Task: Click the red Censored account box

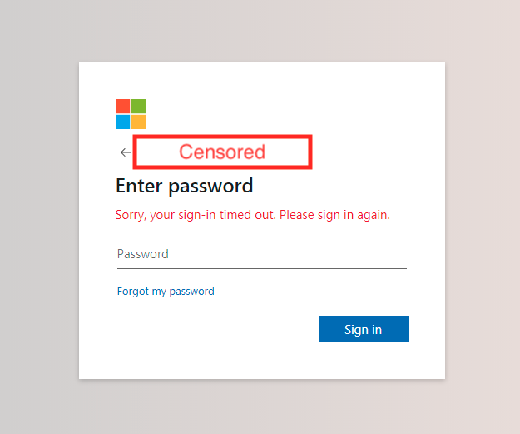Action: point(222,152)
